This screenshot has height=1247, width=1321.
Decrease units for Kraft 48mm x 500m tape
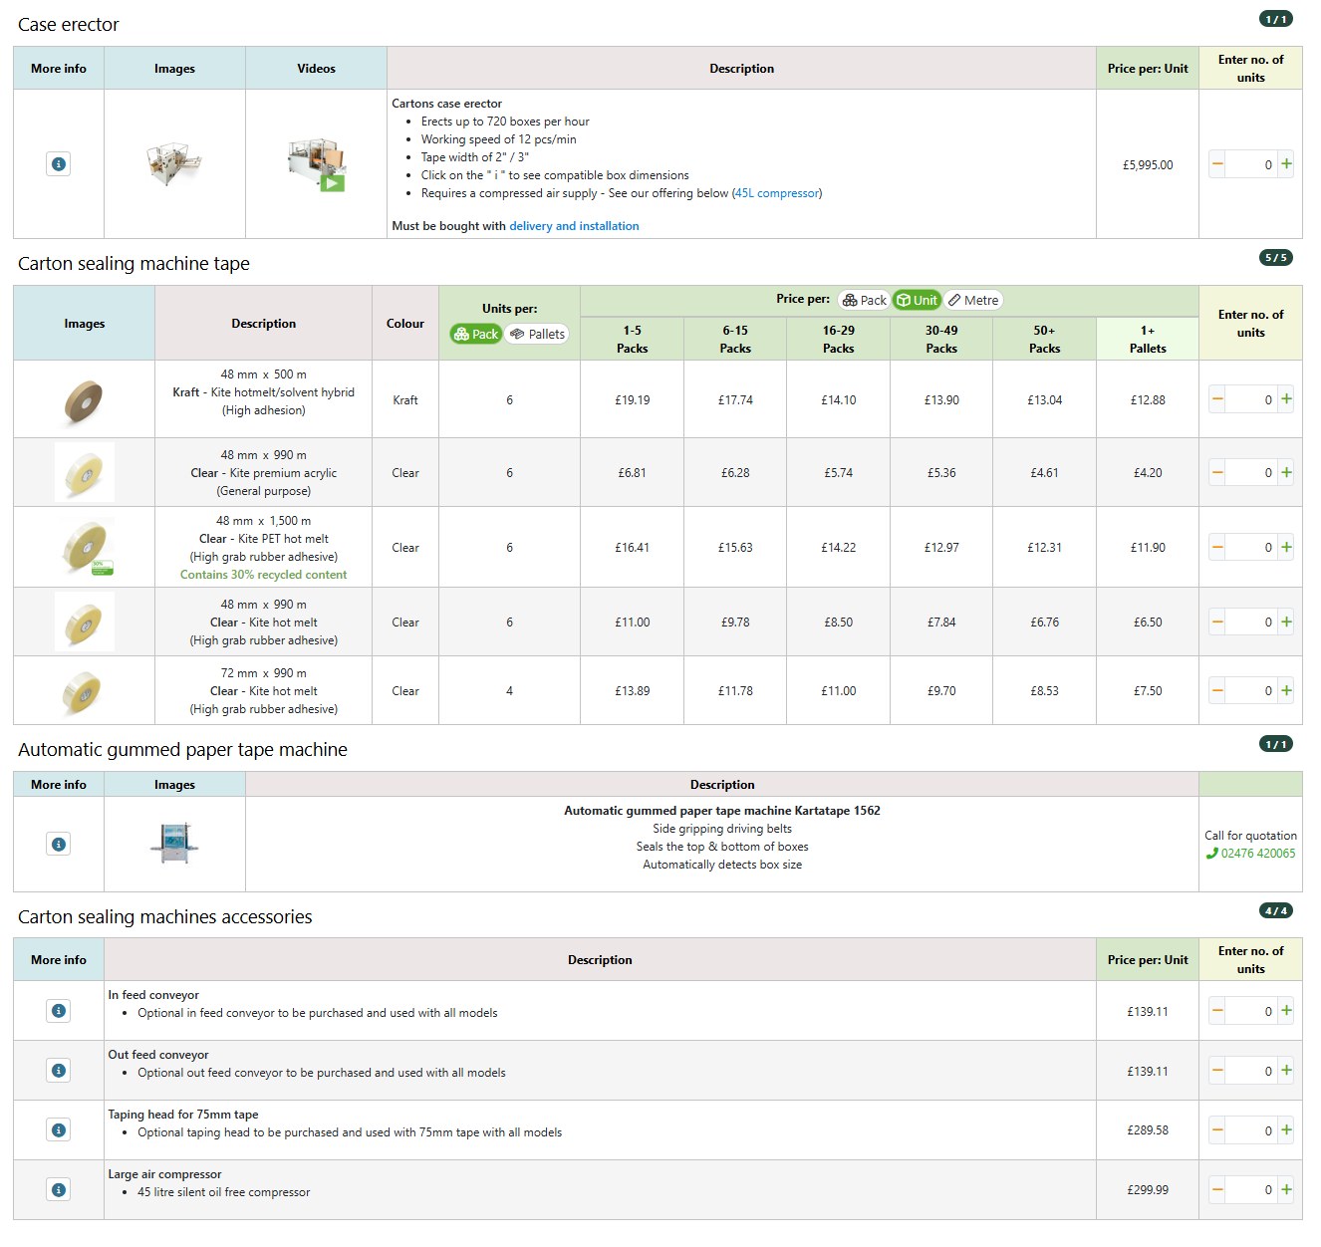coord(1217,399)
